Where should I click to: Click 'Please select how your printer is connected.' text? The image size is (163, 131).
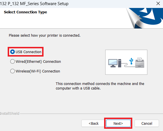[x=45, y=36]
